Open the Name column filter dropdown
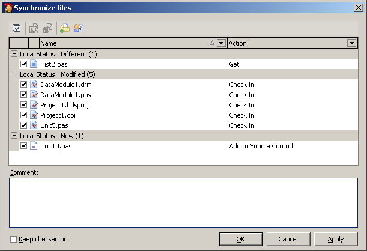 [221, 43]
